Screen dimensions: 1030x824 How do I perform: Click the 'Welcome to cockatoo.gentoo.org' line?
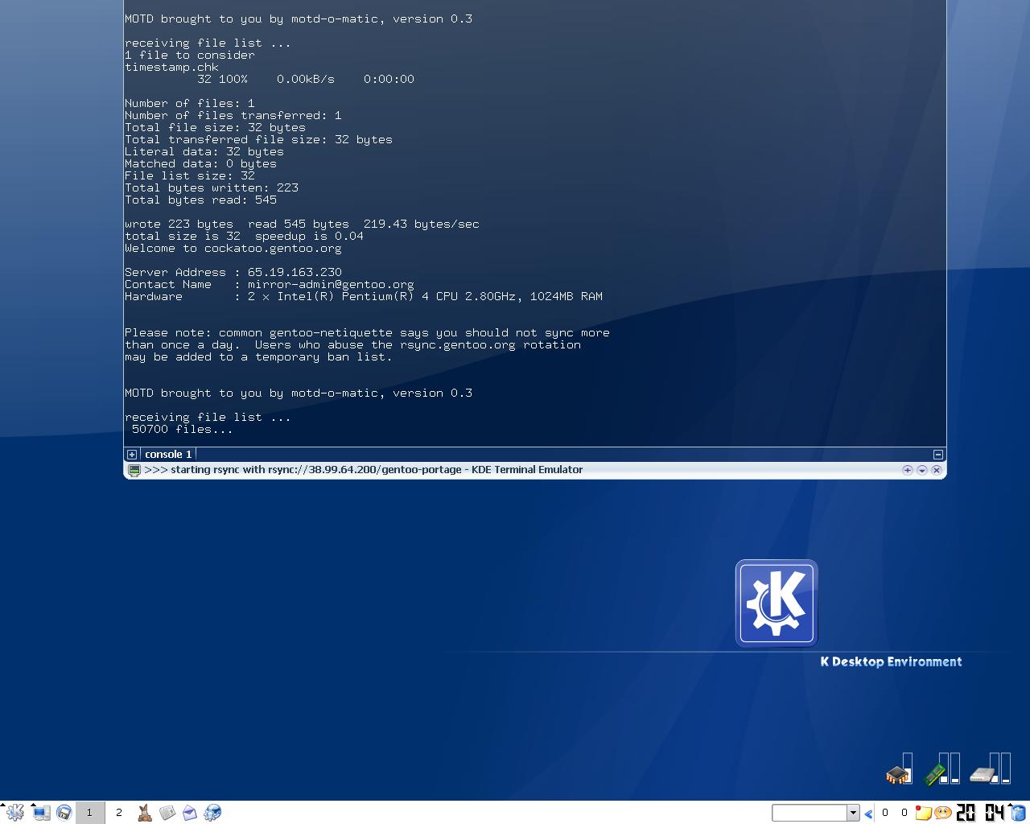[x=233, y=249]
